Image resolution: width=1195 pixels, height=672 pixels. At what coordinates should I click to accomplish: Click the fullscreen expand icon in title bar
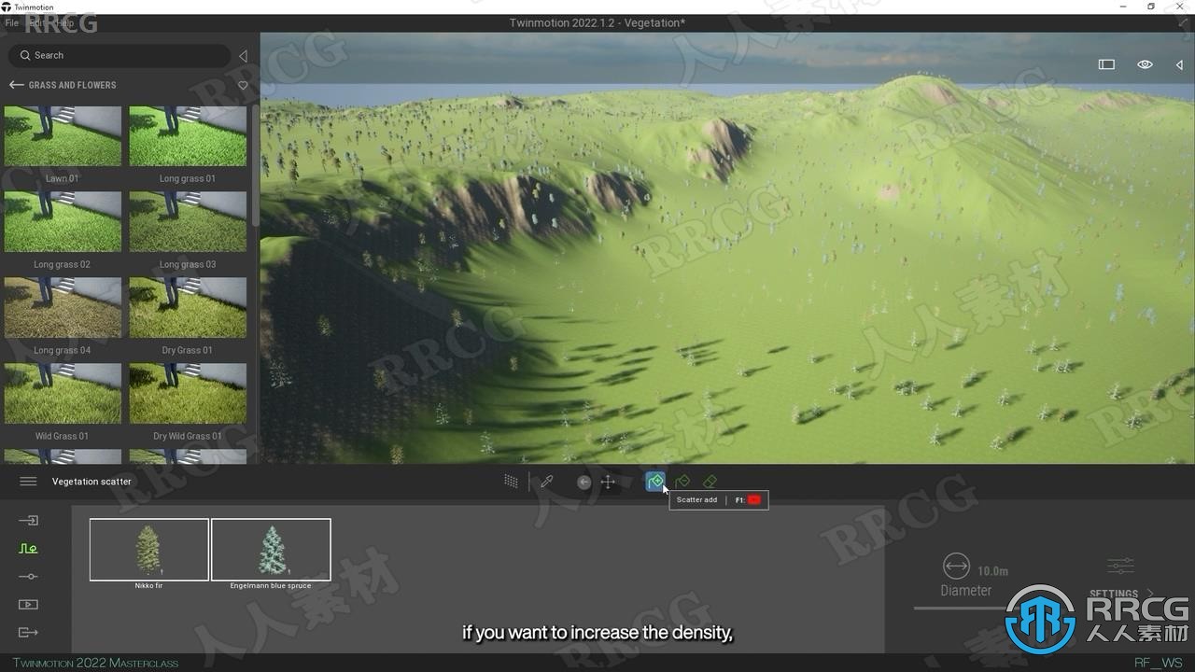coord(1184,23)
